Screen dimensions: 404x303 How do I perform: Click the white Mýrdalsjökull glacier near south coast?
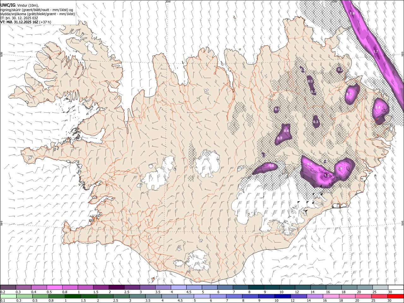tap(197, 261)
